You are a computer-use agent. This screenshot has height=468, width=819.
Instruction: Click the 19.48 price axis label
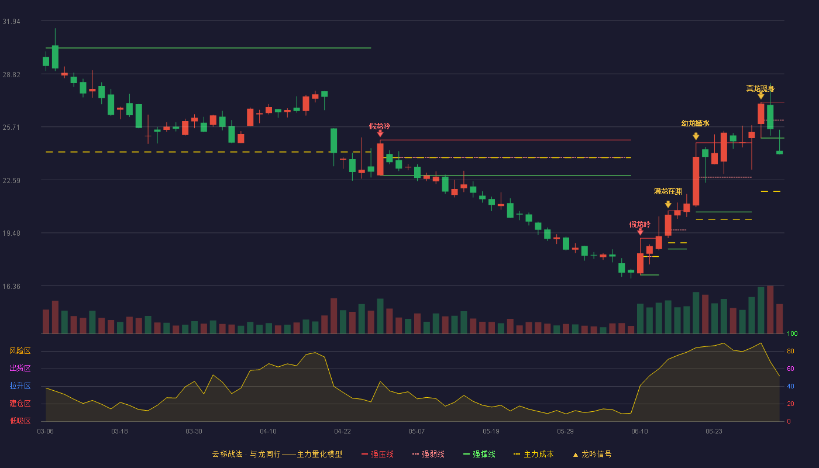[12, 233]
